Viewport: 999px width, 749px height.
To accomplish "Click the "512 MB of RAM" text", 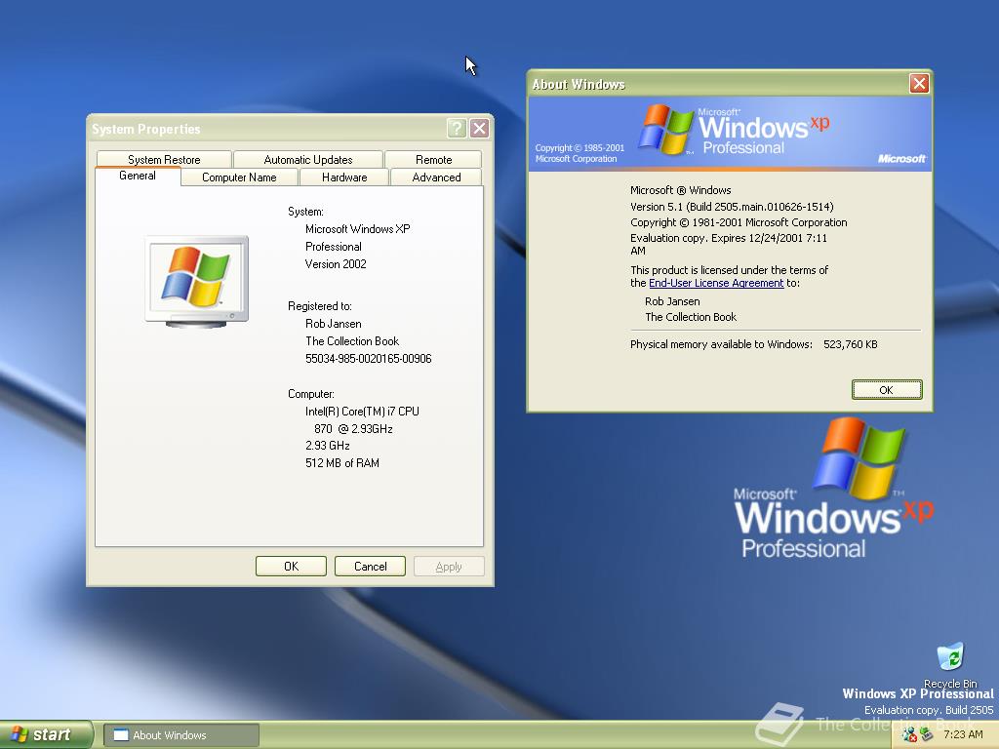I will [x=342, y=463].
